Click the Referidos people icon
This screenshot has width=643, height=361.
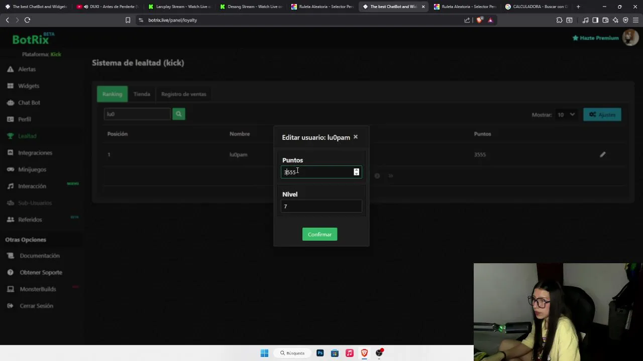pos(10,220)
